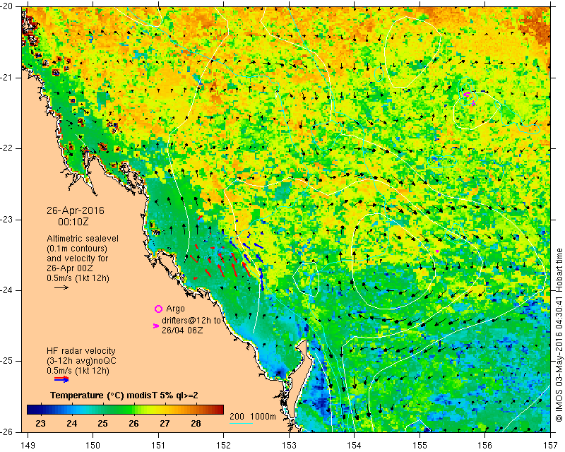Screen dimensions: 565x452
Task: Click the cyan 200m depth contour sample line
Action: 241,423
